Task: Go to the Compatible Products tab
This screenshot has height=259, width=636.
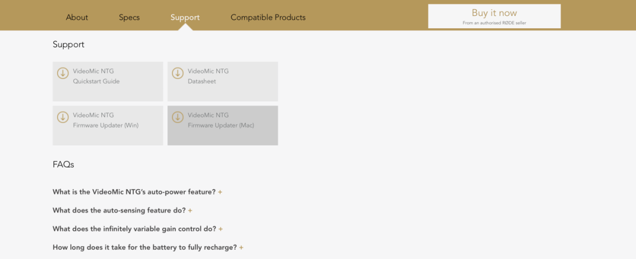Action: [268, 18]
